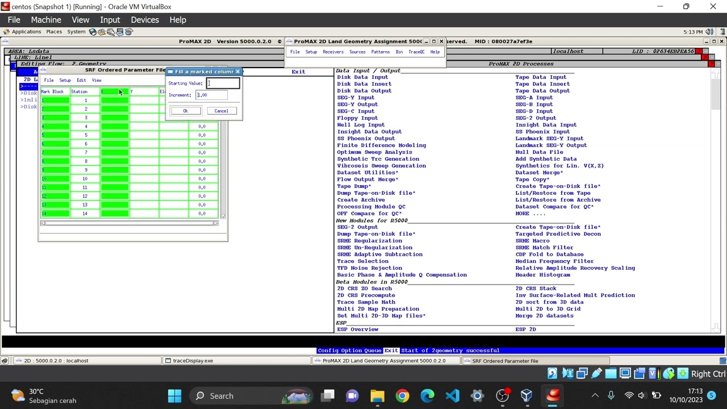Click MORE .... in the processes list
The height and width of the screenshot is (409, 727).
click(x=530, y=214)
